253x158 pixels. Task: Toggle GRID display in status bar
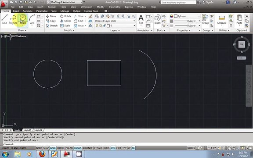(53, 148)
